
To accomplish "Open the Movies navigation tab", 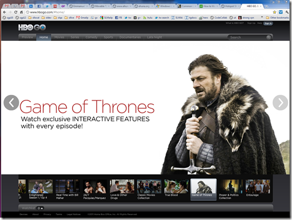I will 59,37.
